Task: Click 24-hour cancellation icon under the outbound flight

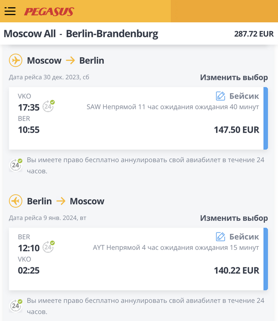Action: pos(16,164)
